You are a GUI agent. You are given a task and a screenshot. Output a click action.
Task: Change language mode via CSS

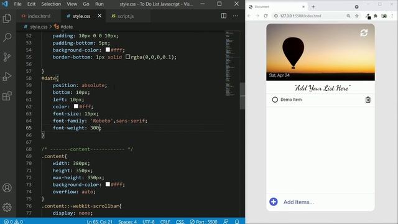coord(180,222)
